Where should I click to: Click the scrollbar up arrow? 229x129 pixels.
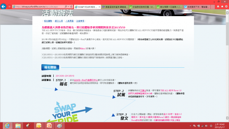point(227,13)
